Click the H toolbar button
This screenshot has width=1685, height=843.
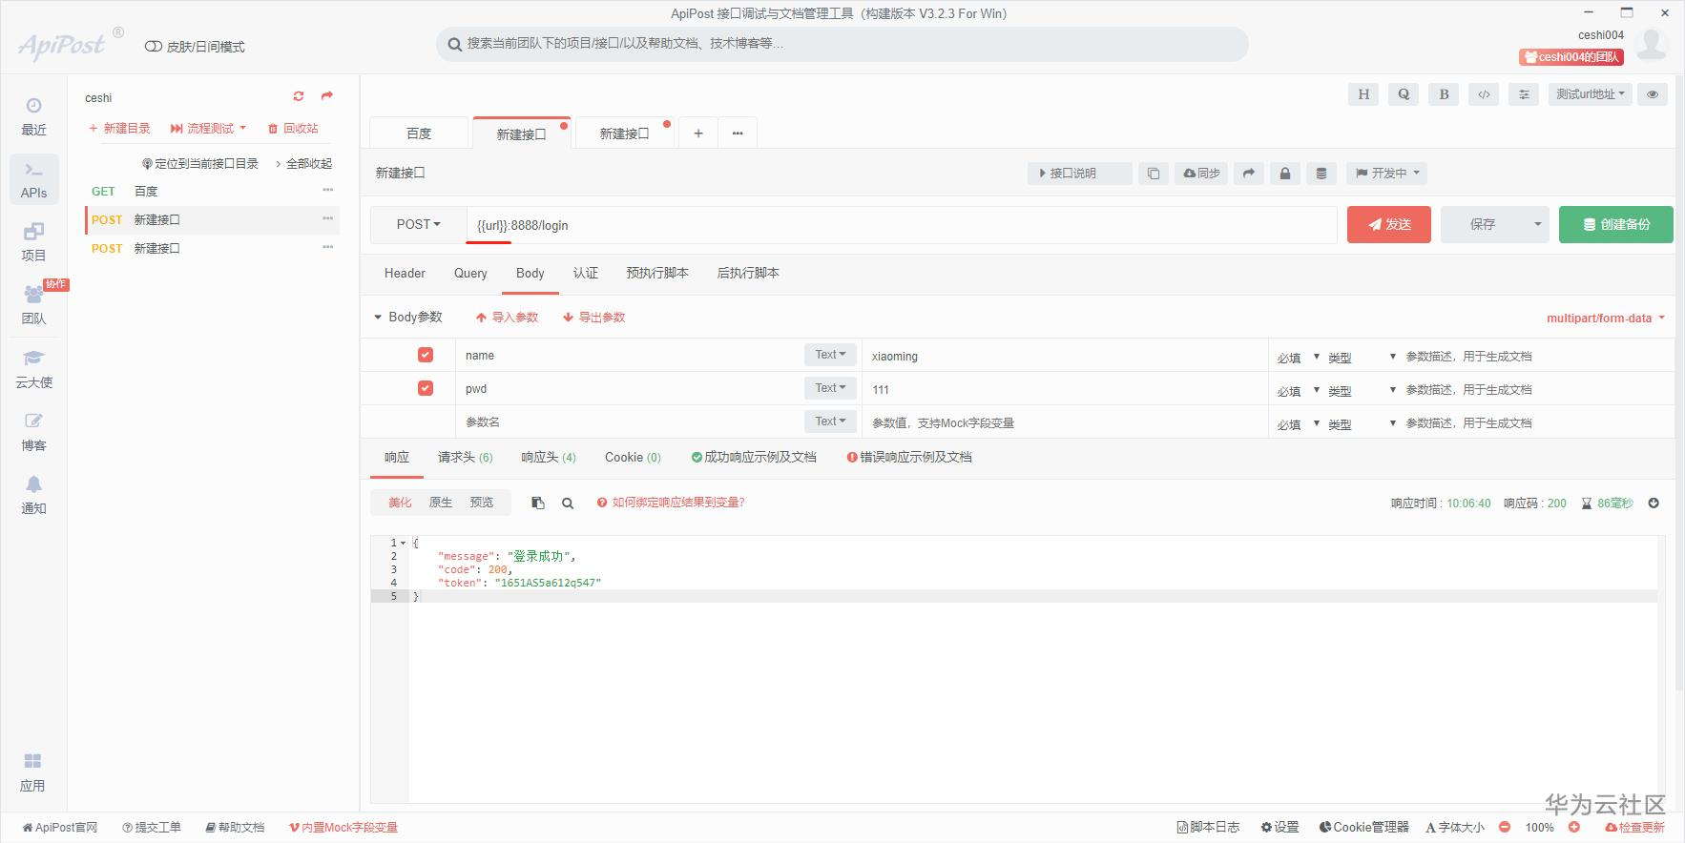point(1363,94)
